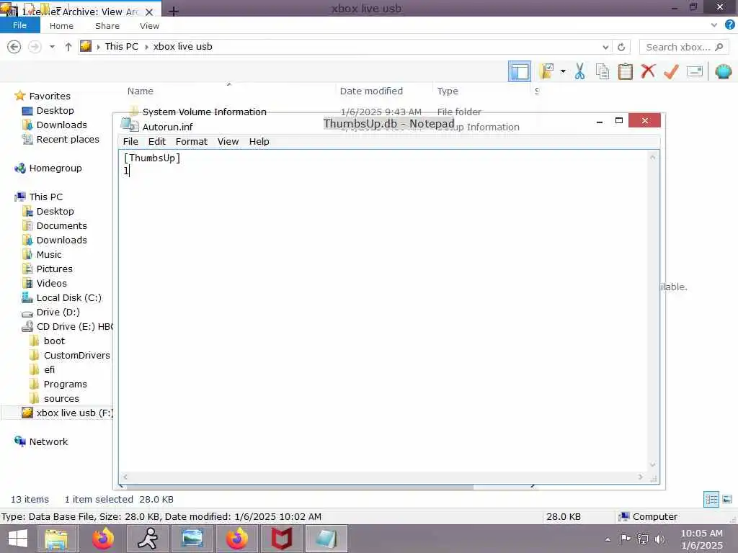Screen dimensions: 738x553
Task: Select Local Disk (C:)
Action: click(68, 297)
